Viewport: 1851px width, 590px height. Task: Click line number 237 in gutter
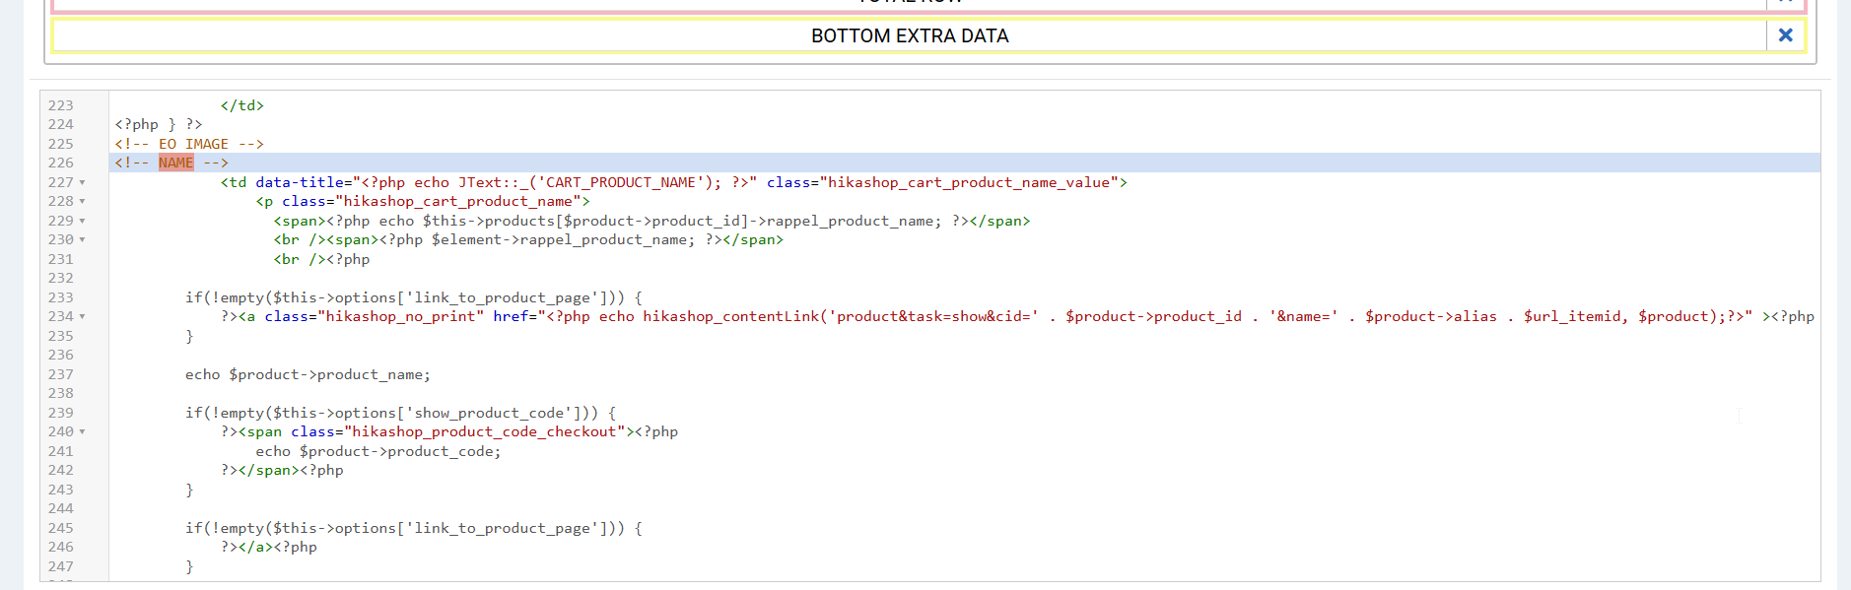tap(61, 374)
